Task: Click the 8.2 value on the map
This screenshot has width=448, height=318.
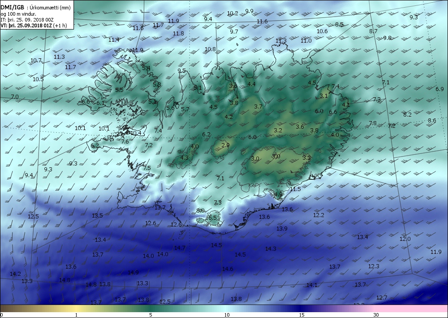Action: click(x=407, y=114)
